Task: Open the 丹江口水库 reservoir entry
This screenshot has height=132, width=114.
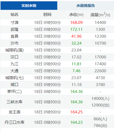Action: coord(15,122)
